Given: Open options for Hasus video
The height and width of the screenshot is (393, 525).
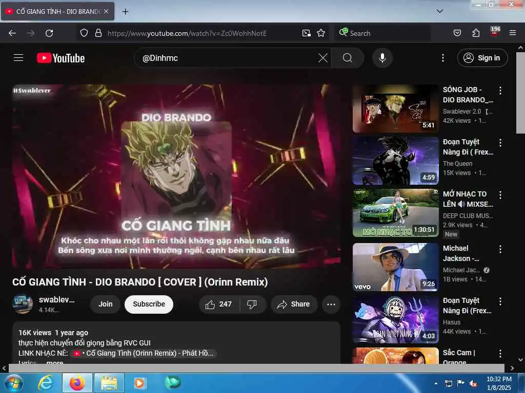Looking at the screenshot, I should pyautogui.click(x=500, y=301).
